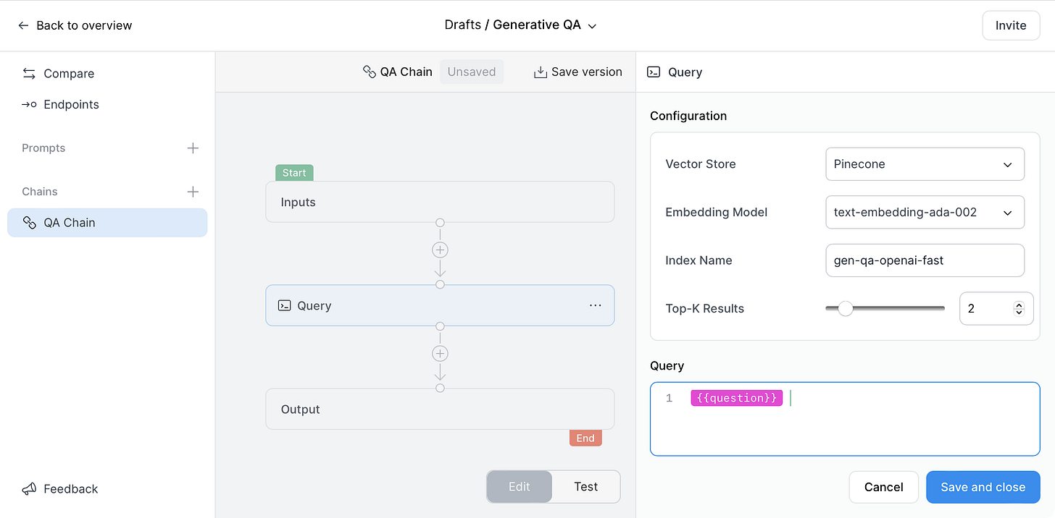This screenshot has width=1055, height=518.
Task: Click the QA Chain title in header
Action: point(398,72)
